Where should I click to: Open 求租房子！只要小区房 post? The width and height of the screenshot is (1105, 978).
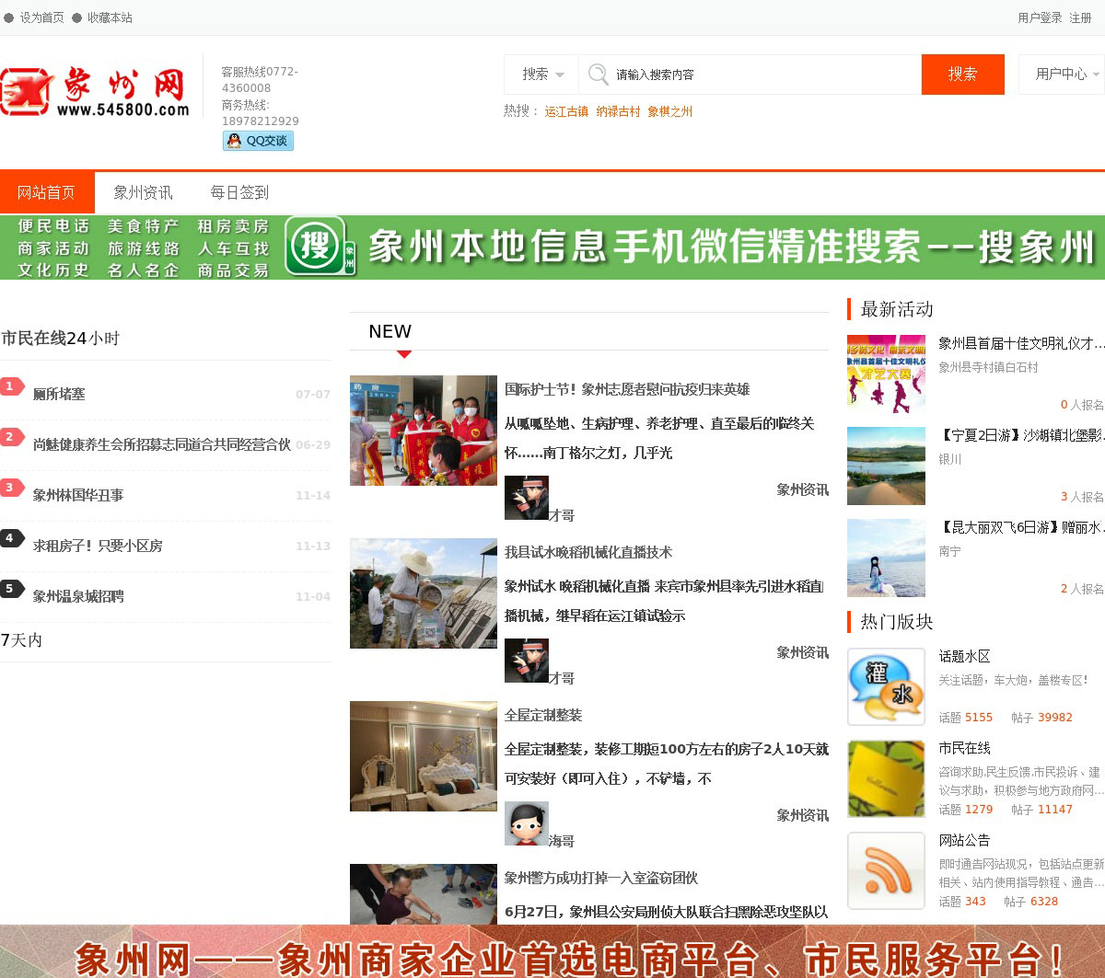point(98,546)
